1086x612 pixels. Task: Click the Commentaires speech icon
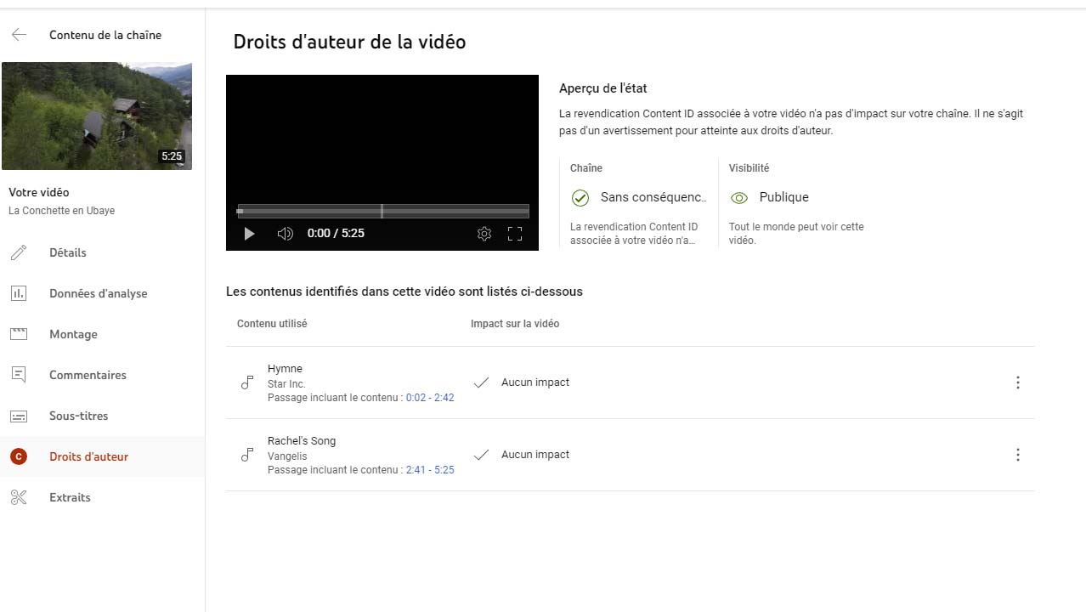click(19, 375)
